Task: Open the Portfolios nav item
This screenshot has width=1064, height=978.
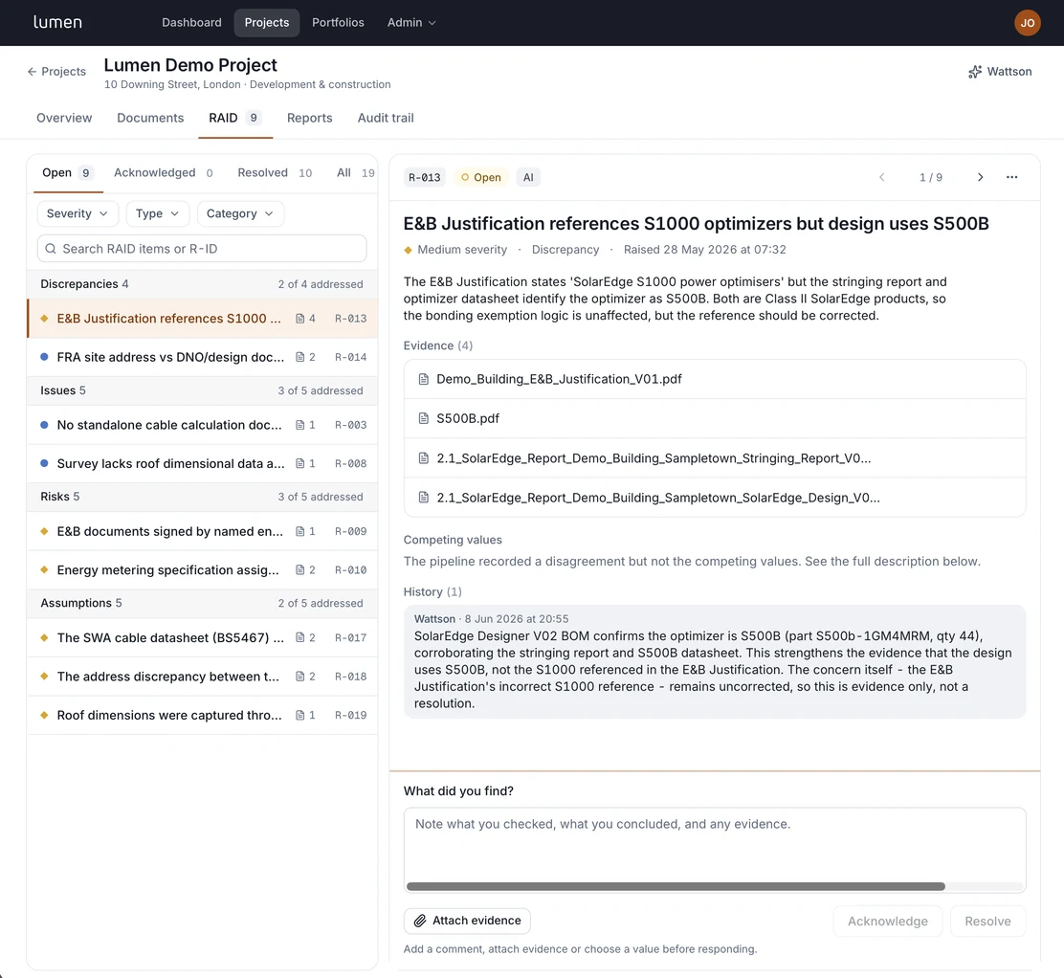Action: coord(338,22)
